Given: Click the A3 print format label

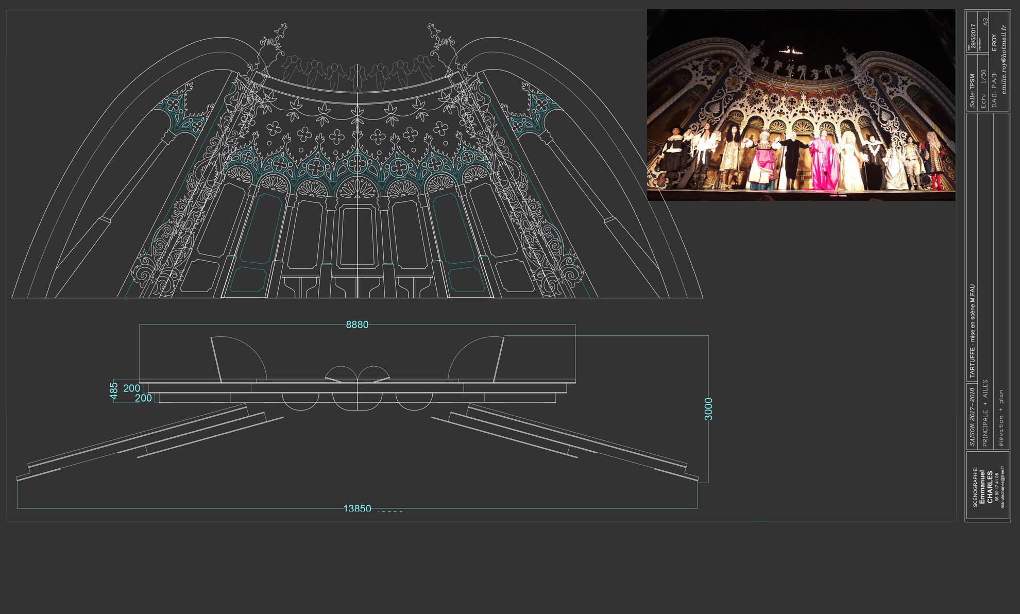Looking at the screenshot, I should point(985,22).
